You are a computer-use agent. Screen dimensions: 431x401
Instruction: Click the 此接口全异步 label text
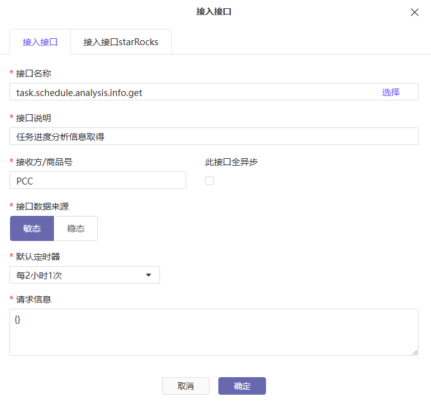[x=231, y=162]
